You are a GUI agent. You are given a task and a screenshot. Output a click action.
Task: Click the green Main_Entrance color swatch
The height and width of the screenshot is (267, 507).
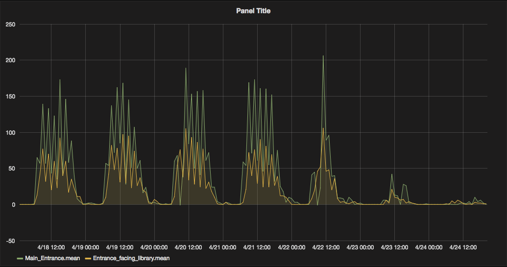[20, 258]
